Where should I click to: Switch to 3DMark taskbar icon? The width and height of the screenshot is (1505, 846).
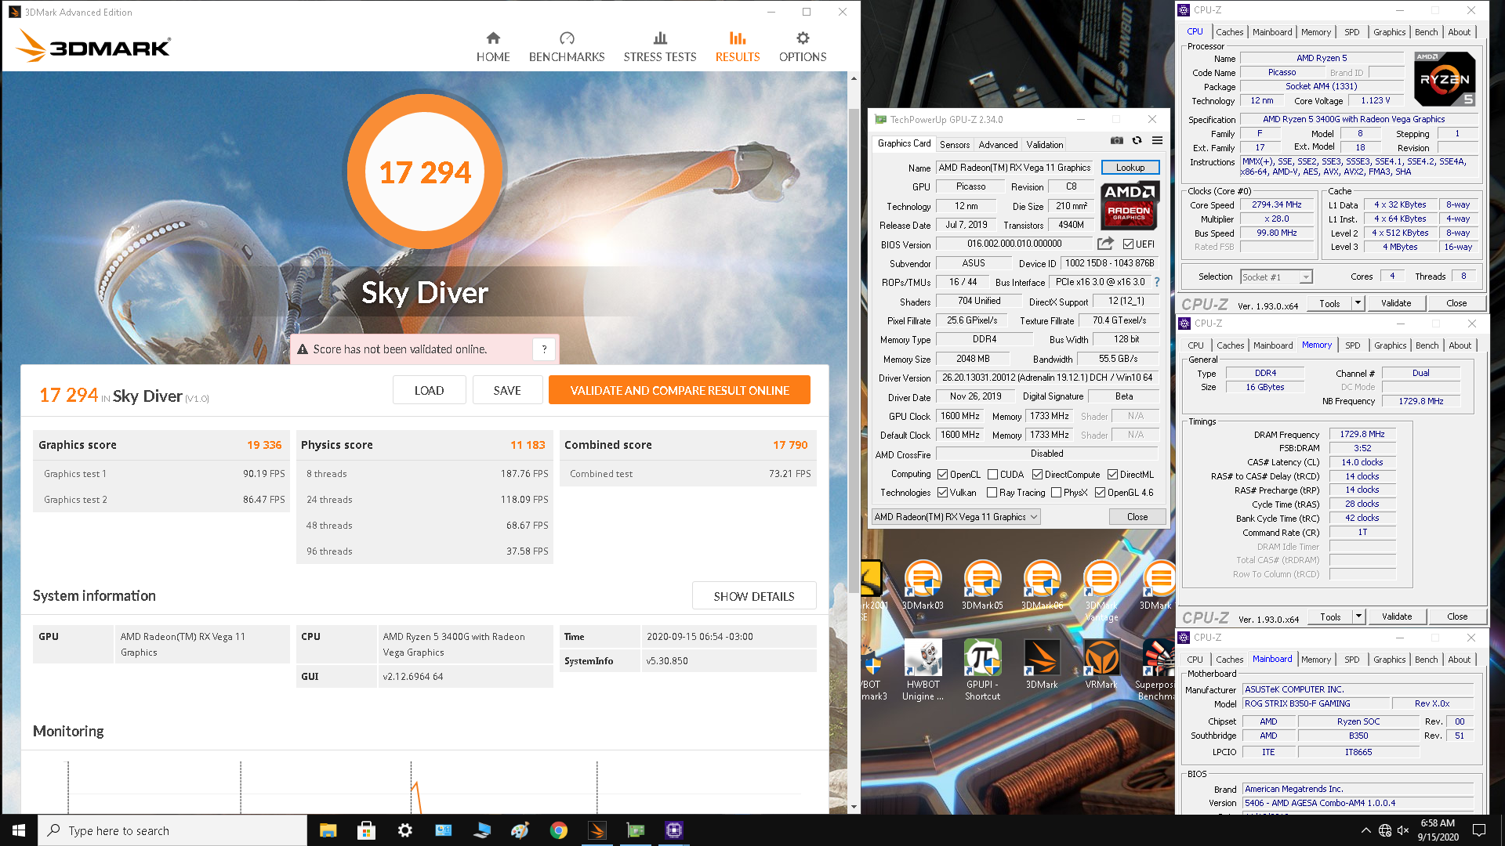pos(597,830)
